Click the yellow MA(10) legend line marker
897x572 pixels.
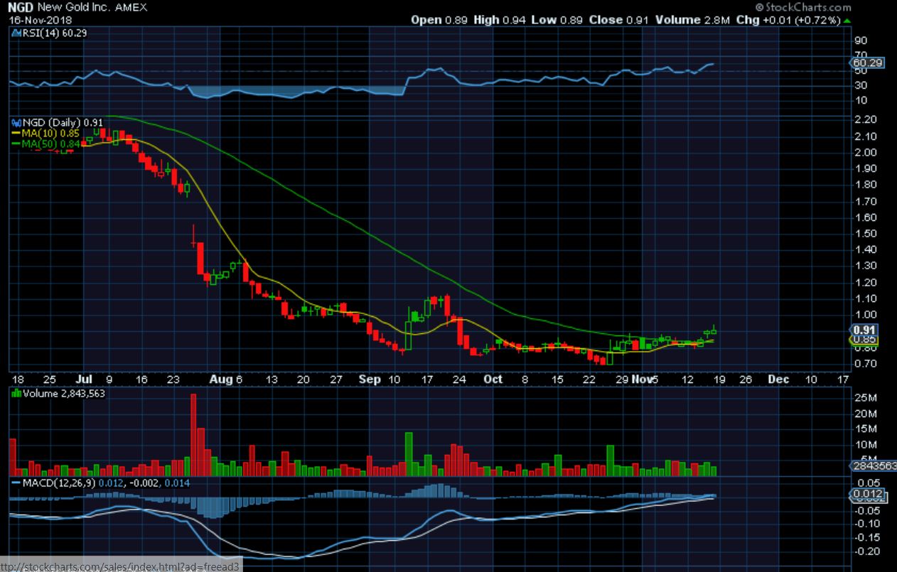pos(14,133)
